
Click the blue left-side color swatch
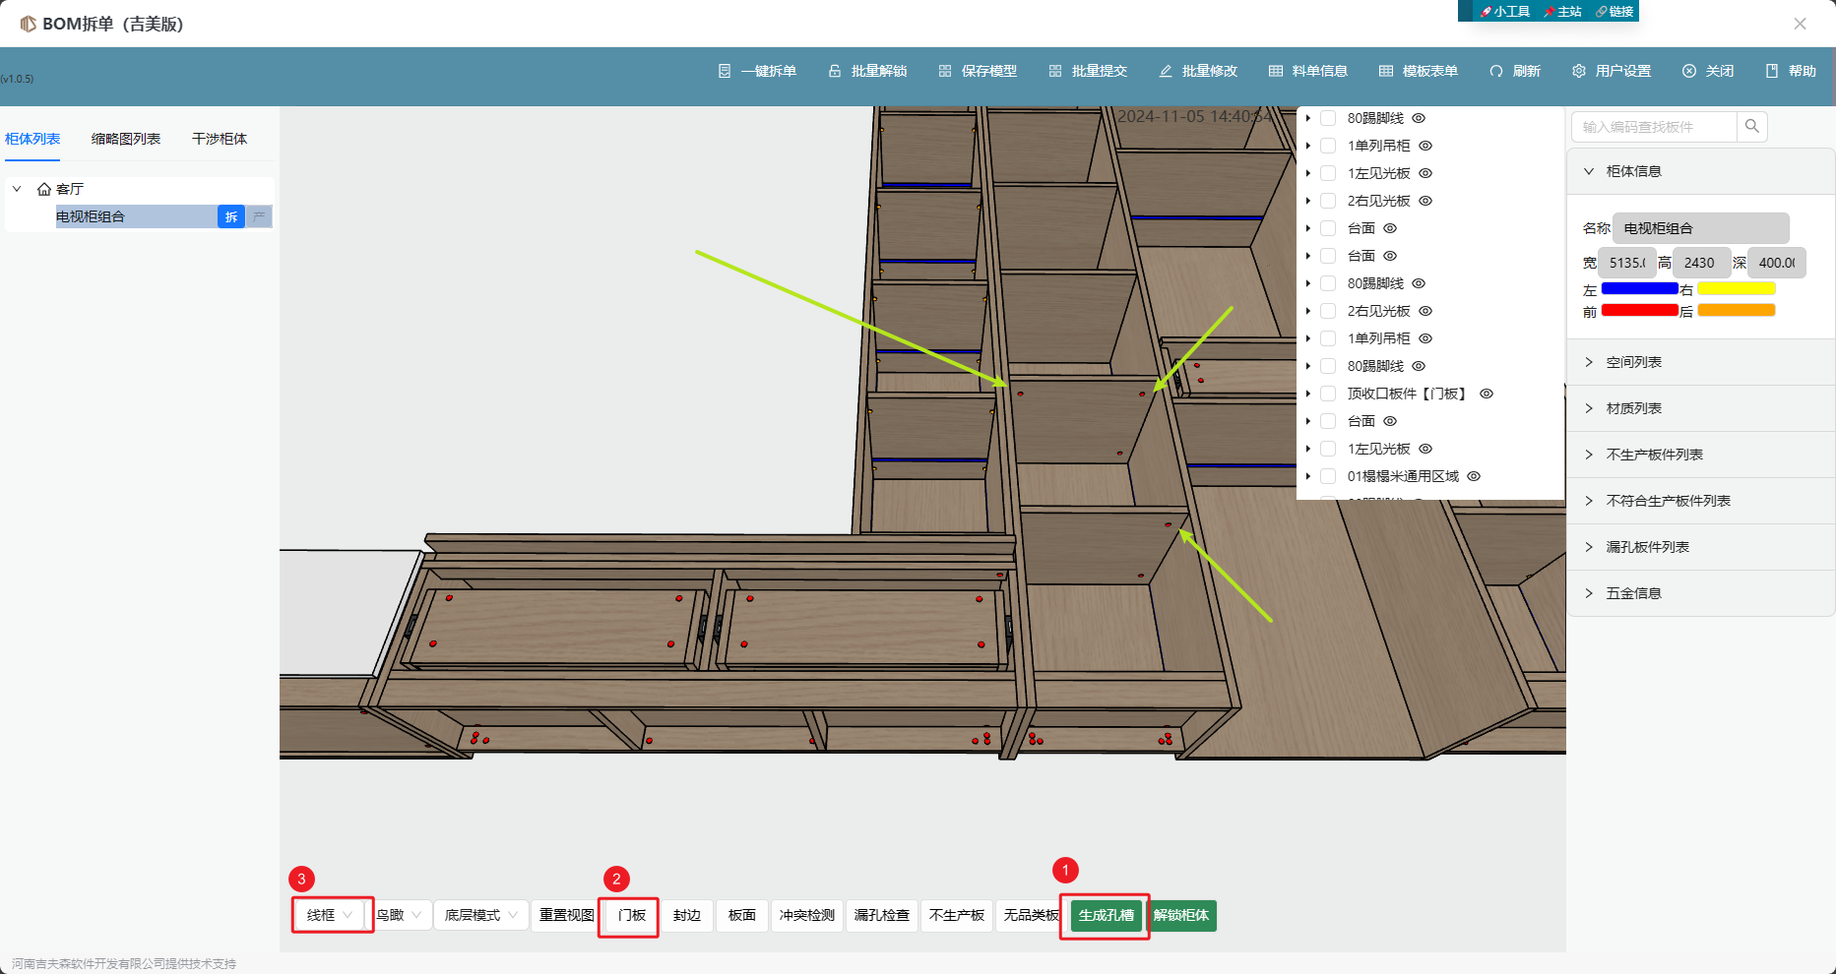pyautogui.click(x=1639, y=288)
